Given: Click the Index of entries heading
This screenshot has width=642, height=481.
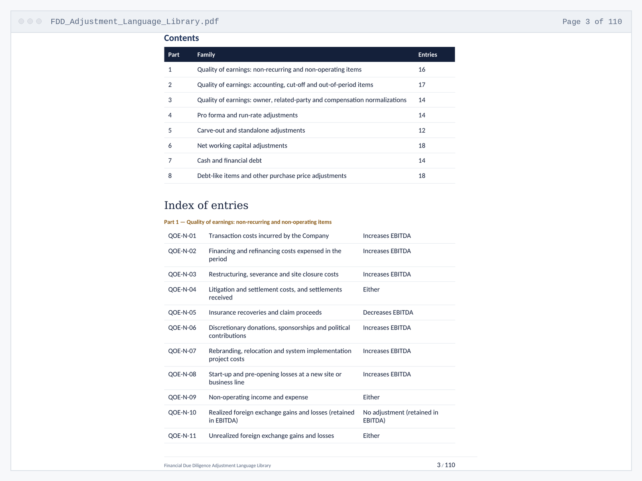Looking at the screenshot, I should pos(206,205).
